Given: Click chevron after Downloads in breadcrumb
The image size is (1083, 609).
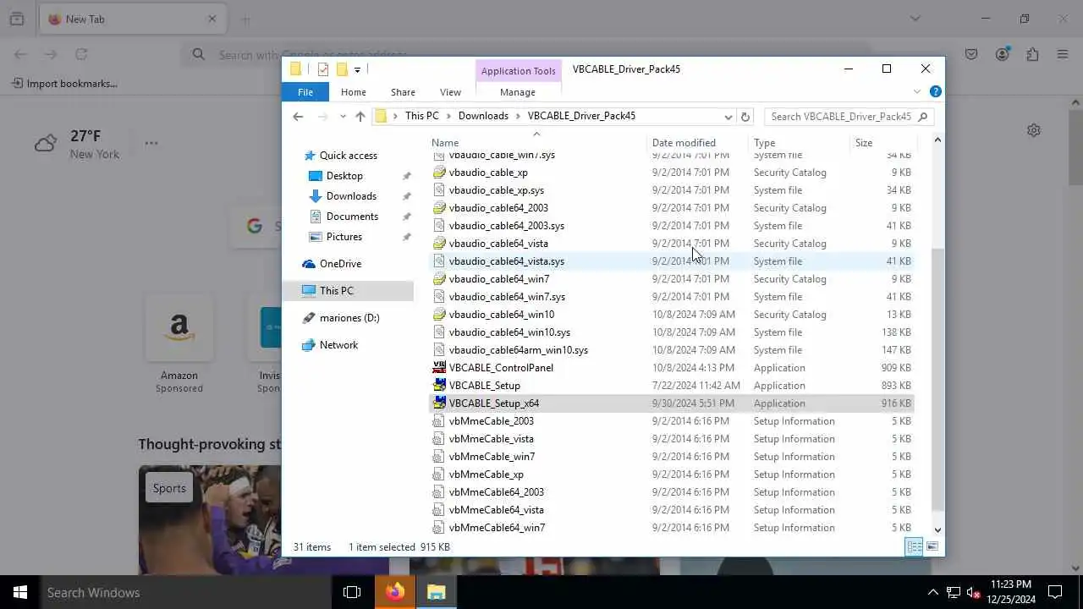Looking at the screenshot, I should click(x=518, y=116).
